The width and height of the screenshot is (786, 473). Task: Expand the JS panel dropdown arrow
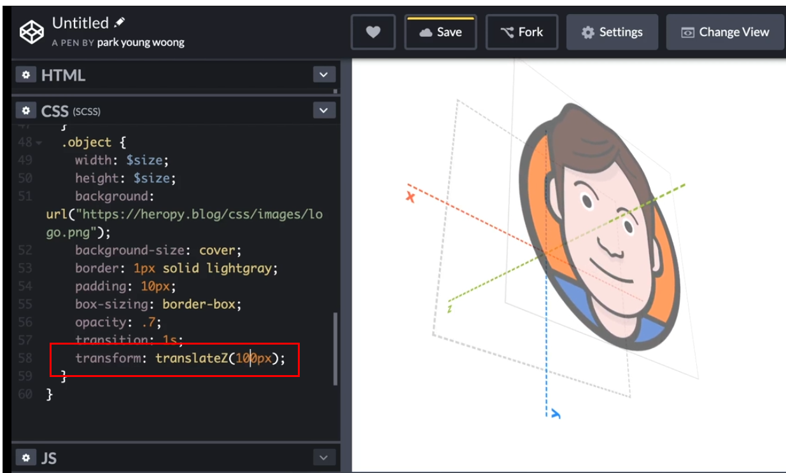point(324,457)
